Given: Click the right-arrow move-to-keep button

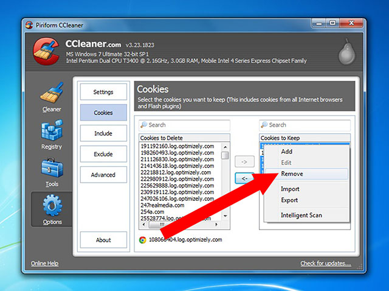Looking at the screenshot, I should [244, 162].
